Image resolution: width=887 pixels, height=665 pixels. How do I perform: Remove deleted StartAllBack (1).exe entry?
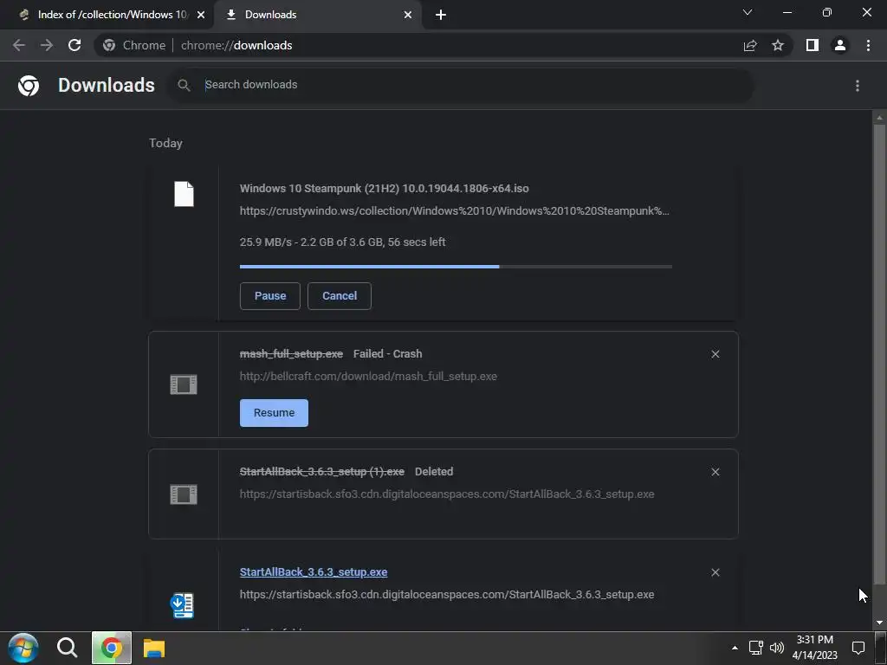[715, 472]
